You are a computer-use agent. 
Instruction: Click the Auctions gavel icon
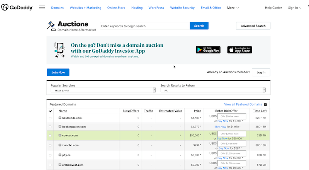tap(51, 26)
